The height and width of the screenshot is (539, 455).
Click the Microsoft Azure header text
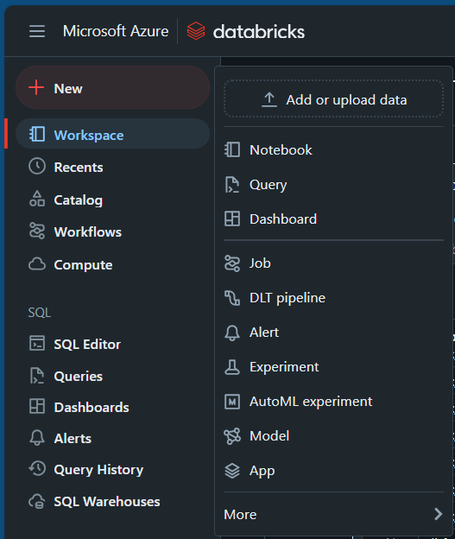(x=116, y=31)
